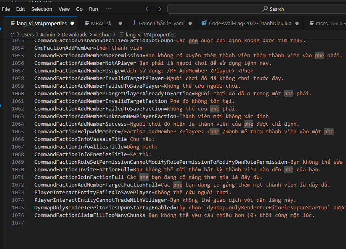Open the File menu
Viewport: 346px width, 249px height.
coord(6,9)
